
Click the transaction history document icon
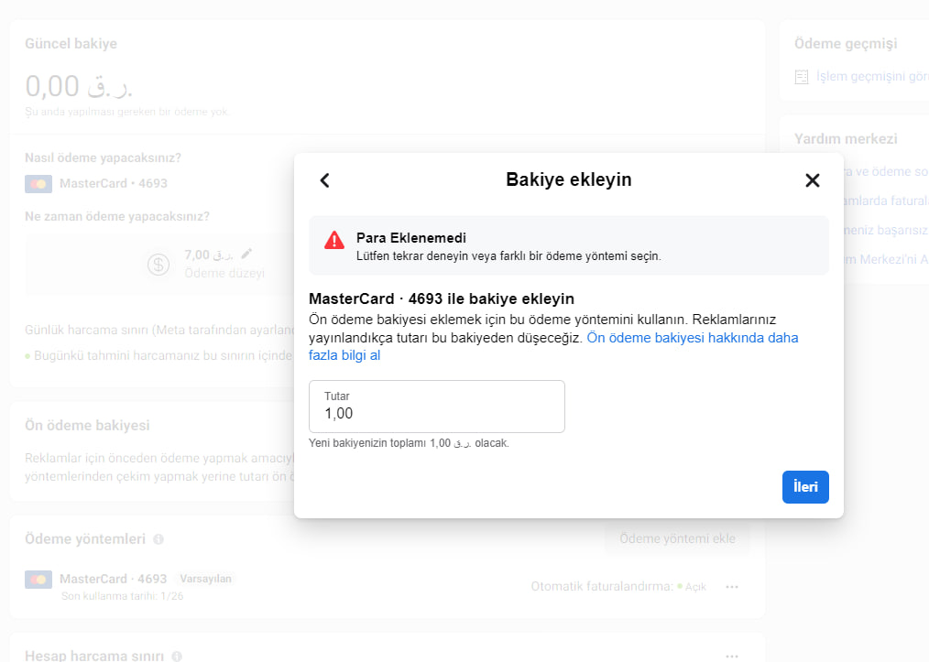click(x=802, y=77)
